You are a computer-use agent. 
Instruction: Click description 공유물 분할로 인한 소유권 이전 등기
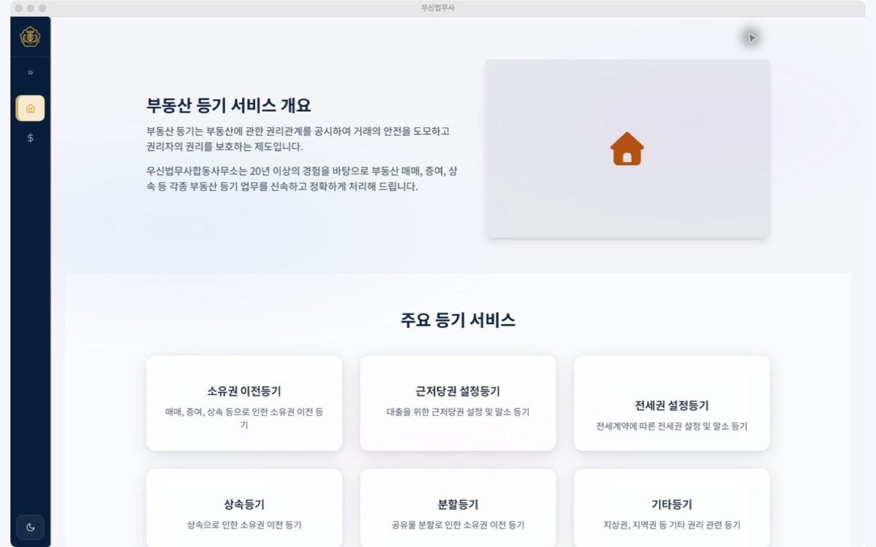coord(458,525)
